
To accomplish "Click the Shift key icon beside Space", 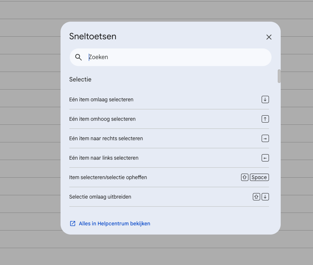I will tap(245, 177).
